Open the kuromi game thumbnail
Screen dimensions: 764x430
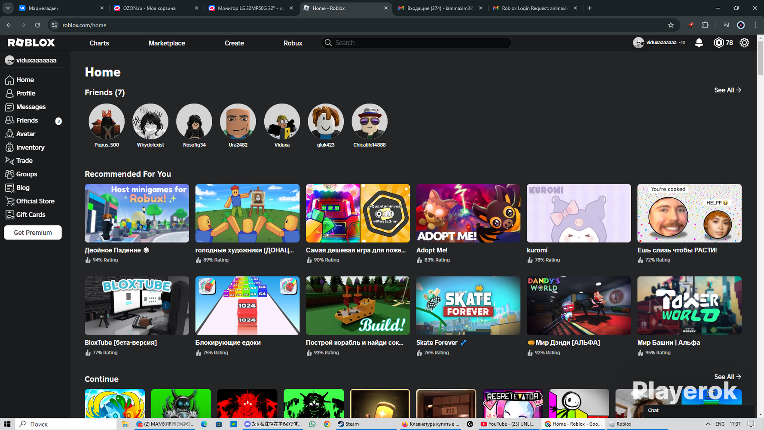click(x=579, y=213)
